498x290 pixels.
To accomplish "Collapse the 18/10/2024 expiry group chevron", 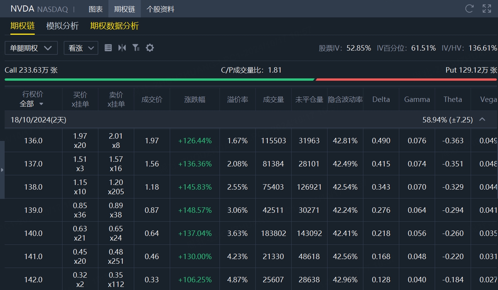I will point(482,120).
